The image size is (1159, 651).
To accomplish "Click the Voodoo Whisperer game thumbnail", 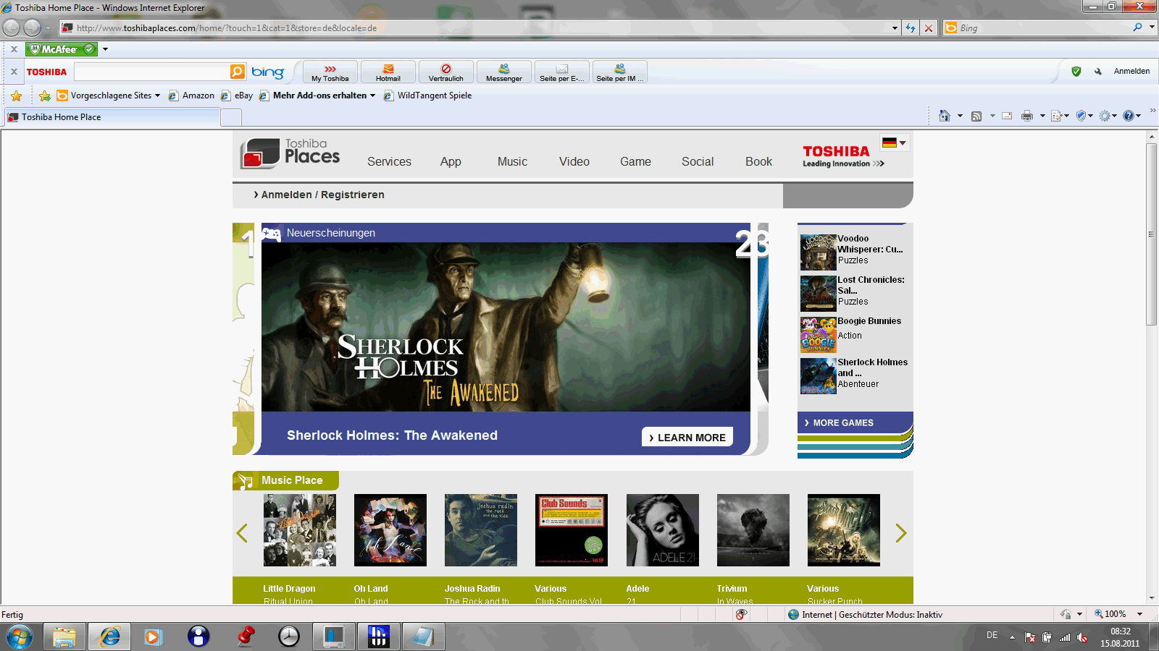I will tap(818, 252).
